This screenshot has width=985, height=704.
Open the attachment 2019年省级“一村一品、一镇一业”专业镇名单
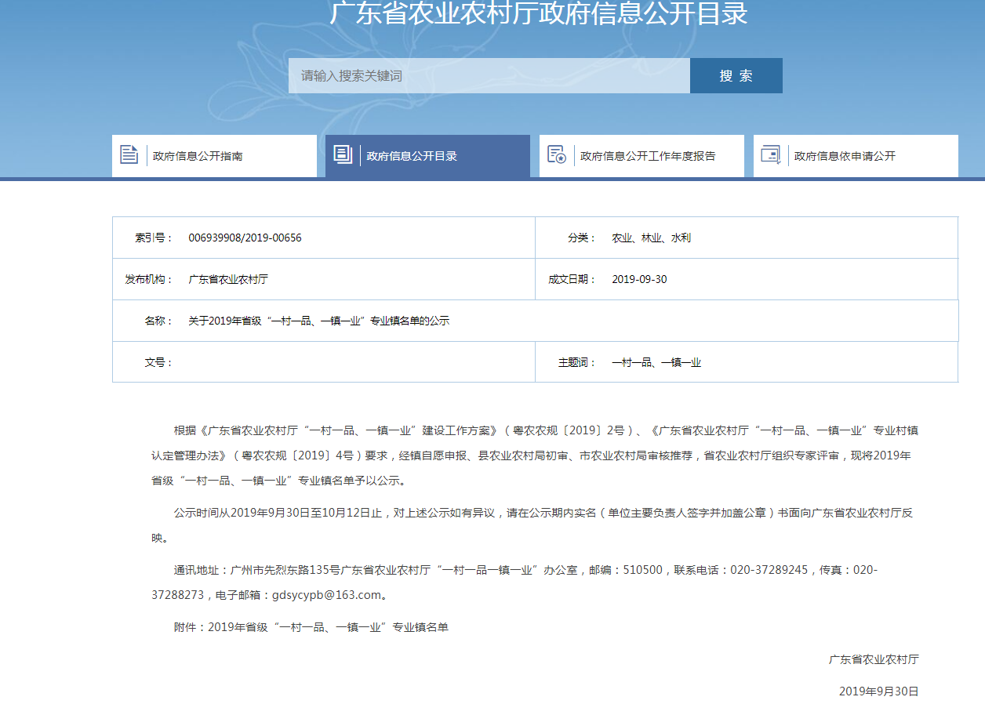pos(328,627)
